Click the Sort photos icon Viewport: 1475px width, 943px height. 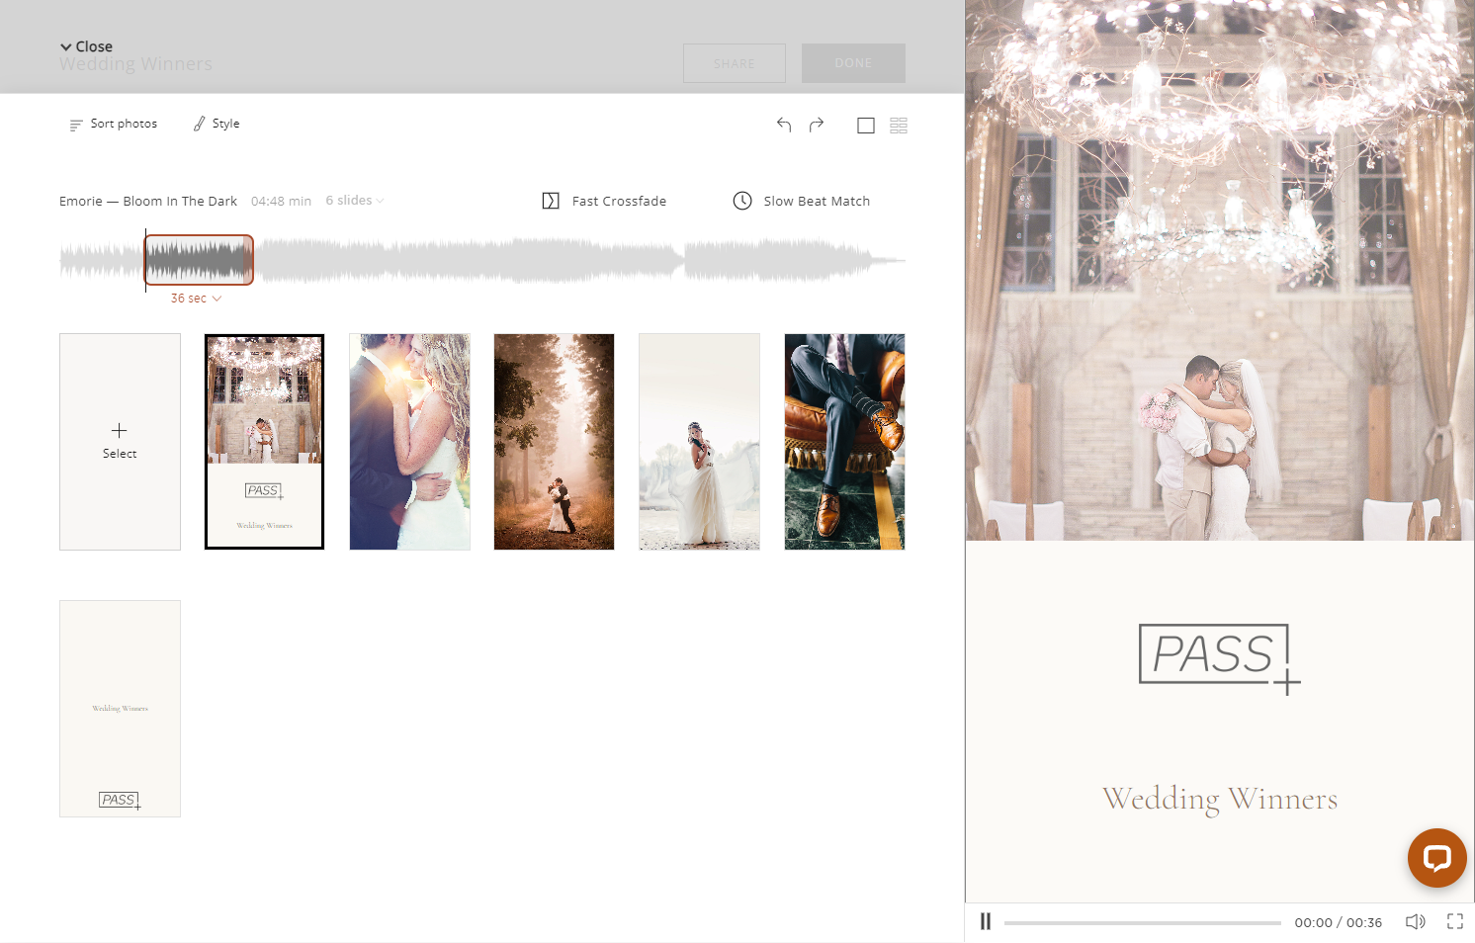pyautogui.click(x=76, y=125)
